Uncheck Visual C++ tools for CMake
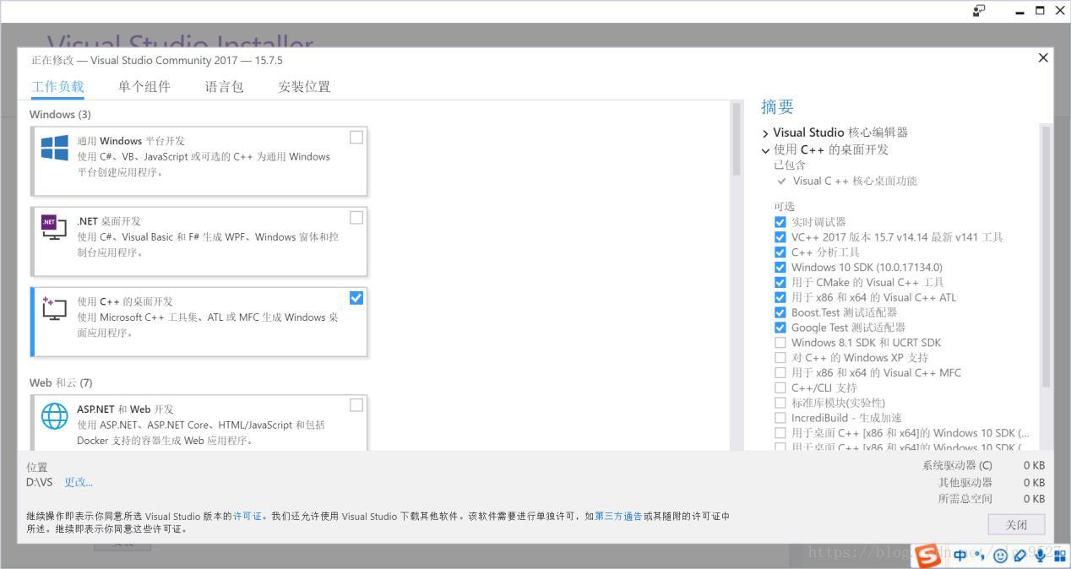Screen dimensions: 1071x569 click(780, 282)
